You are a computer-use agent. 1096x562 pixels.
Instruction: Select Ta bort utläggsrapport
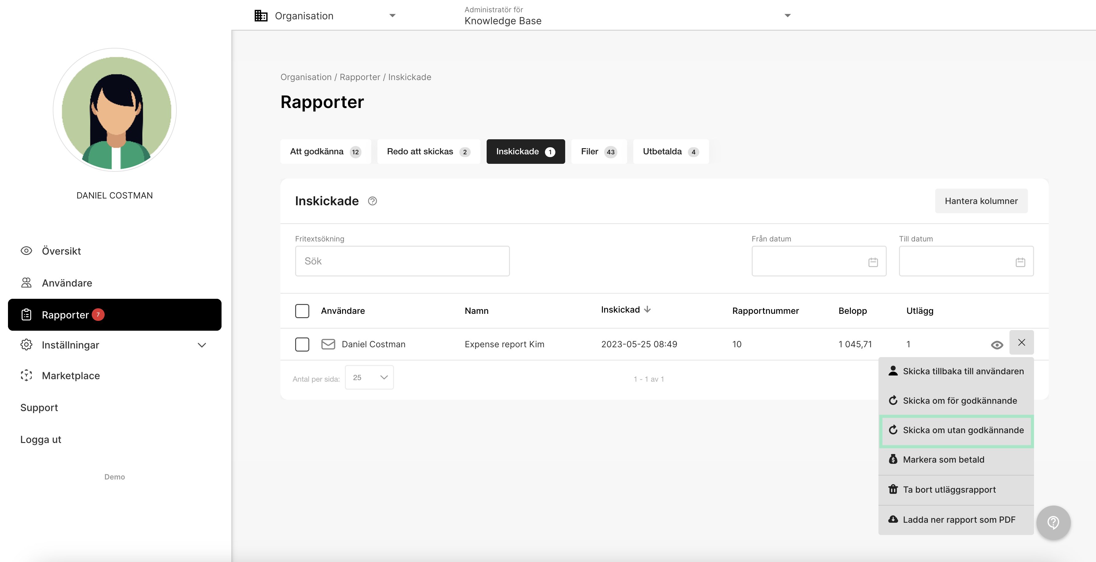point(956,490)
